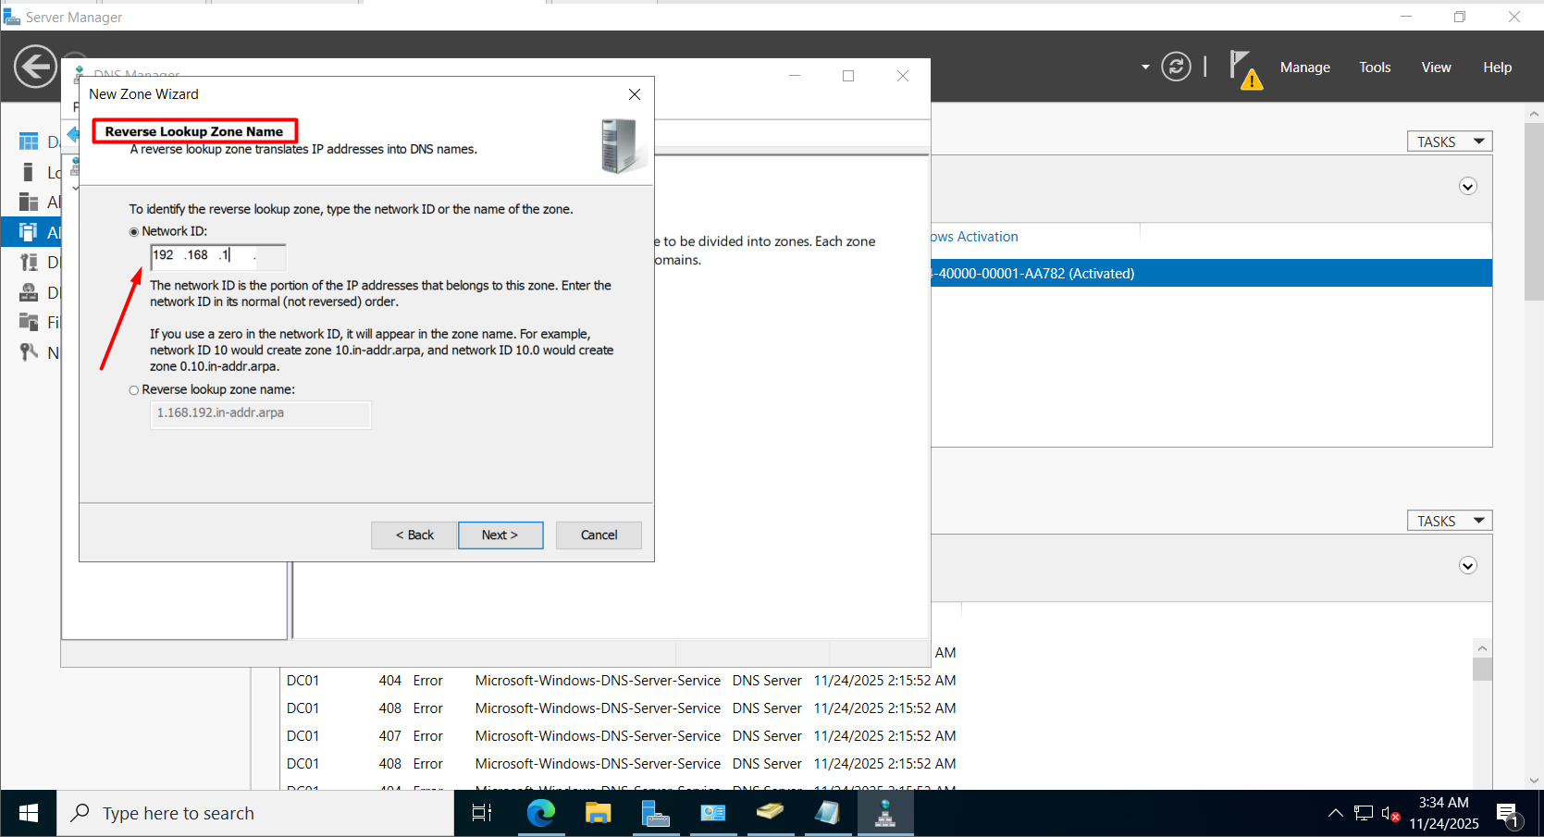Open File Explorer from the taskbar
1544x837 pixels.
(598, 813)
